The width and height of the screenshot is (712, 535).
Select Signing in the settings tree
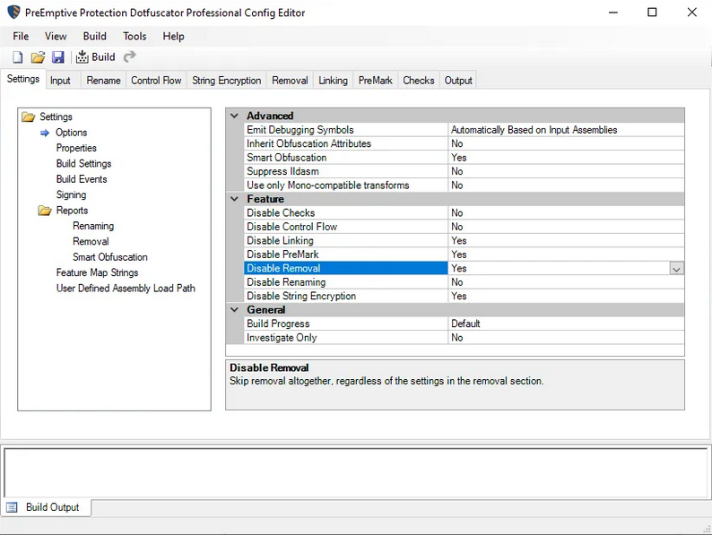click(71, 194)
